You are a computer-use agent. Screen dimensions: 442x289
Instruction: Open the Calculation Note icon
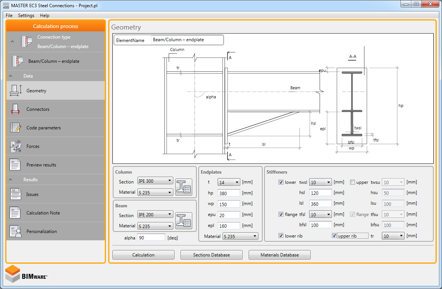(16, 213)
